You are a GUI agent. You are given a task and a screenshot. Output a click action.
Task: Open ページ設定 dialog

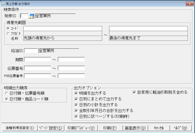point(51,128)
